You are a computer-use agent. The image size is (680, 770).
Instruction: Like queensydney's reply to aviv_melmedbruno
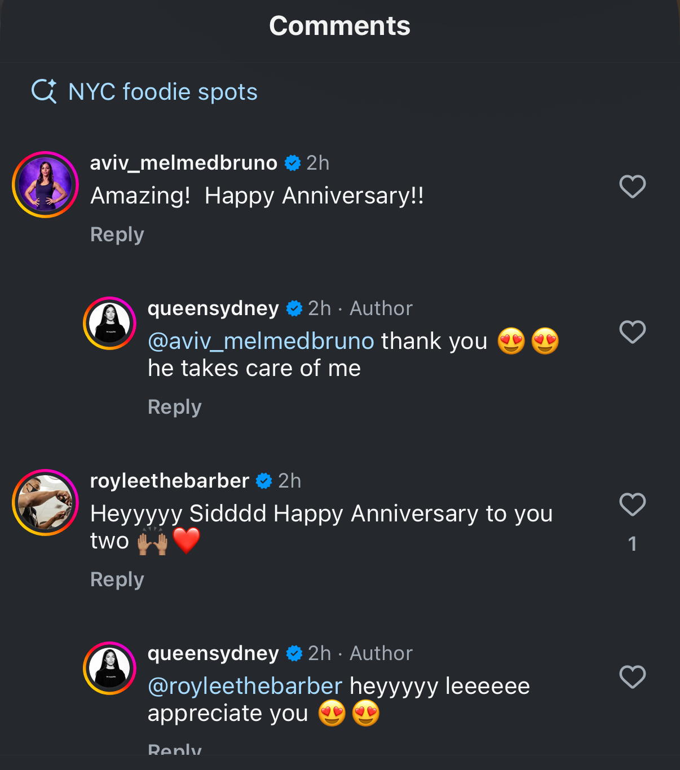632,332
